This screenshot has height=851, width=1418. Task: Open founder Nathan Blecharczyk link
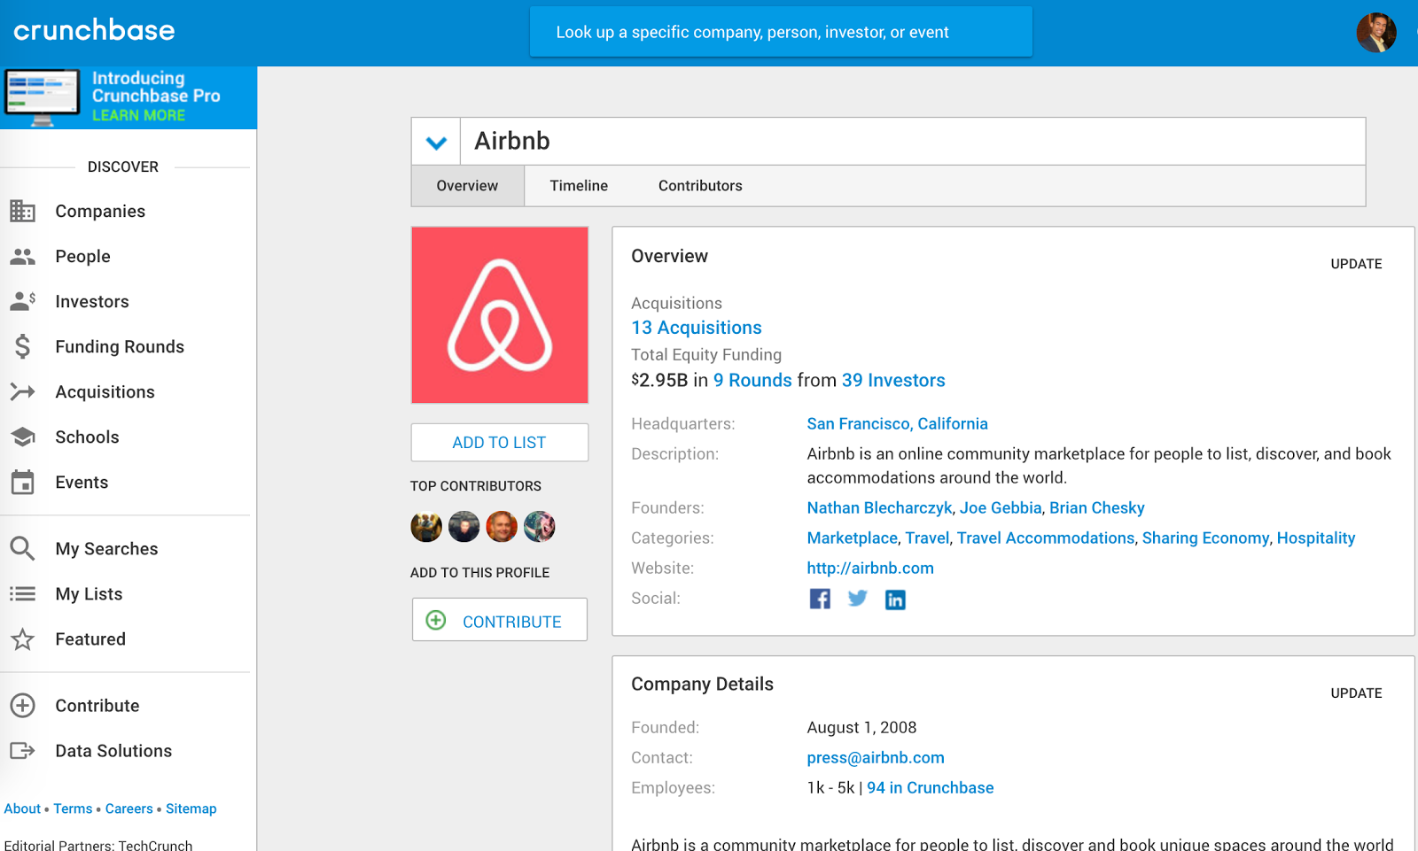coord(879,507)
